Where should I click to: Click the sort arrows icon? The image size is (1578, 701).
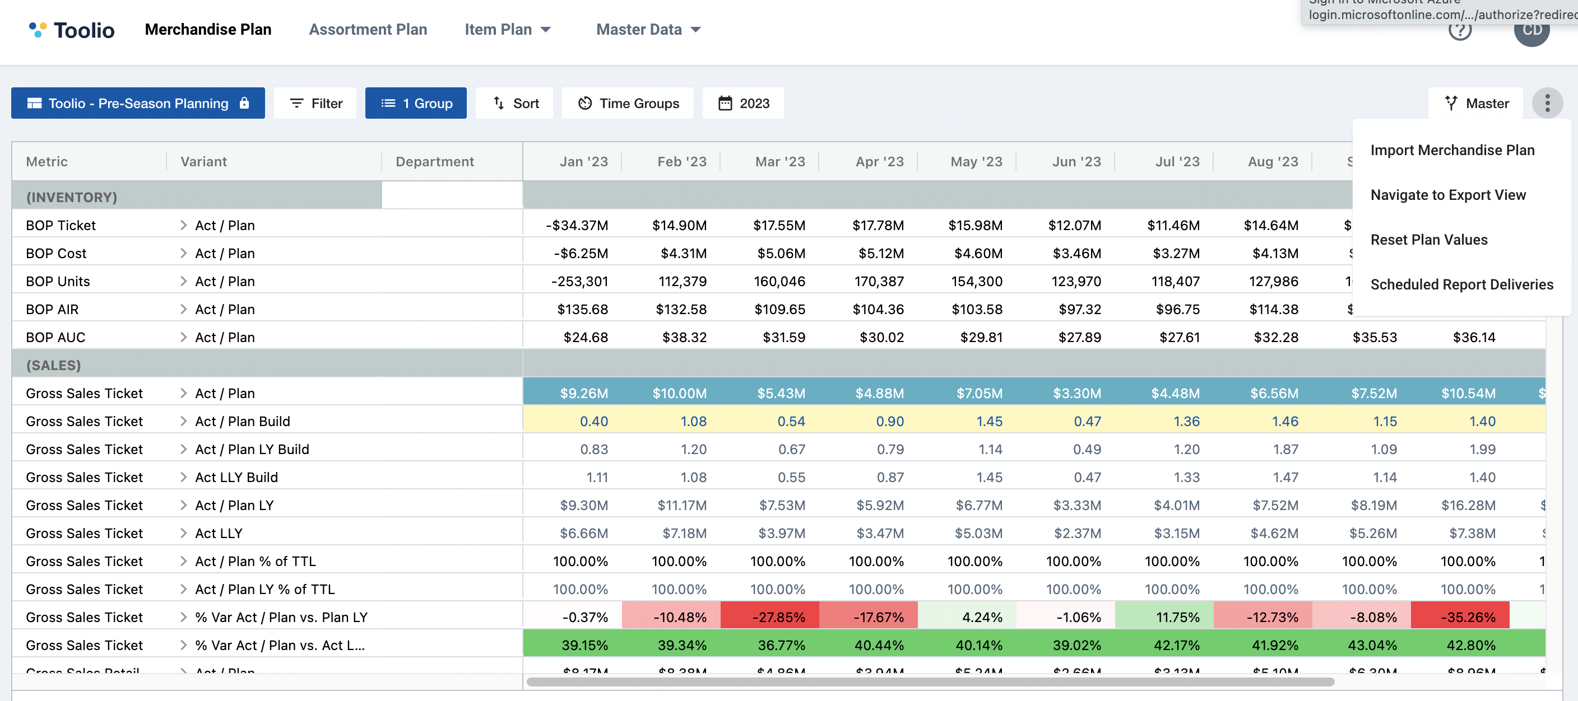pyautogui.click(x=499, y=104)
